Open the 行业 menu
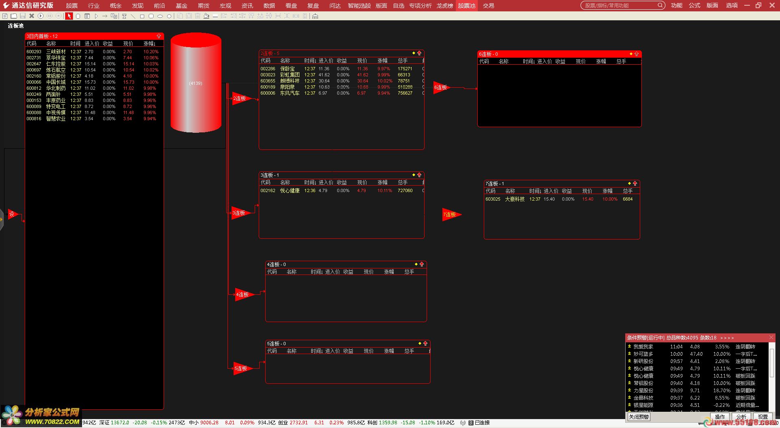 click(94, 6)
